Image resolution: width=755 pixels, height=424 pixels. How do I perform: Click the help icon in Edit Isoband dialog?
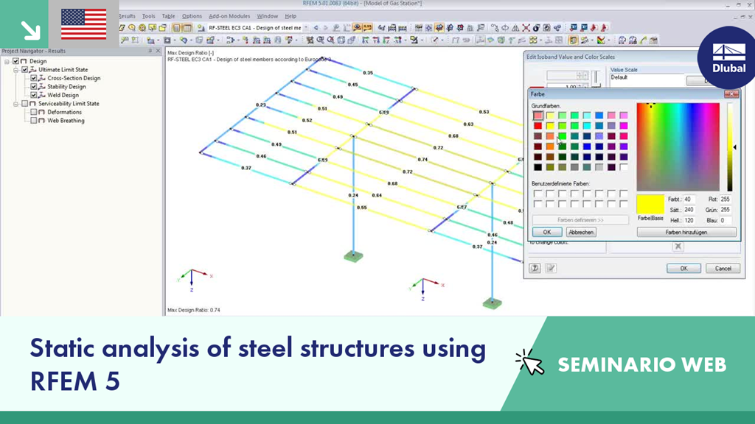535,268
